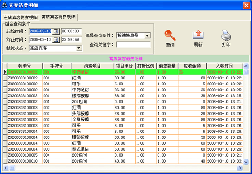Click the 查询 magnifier icon

click(x=170, y=35)
